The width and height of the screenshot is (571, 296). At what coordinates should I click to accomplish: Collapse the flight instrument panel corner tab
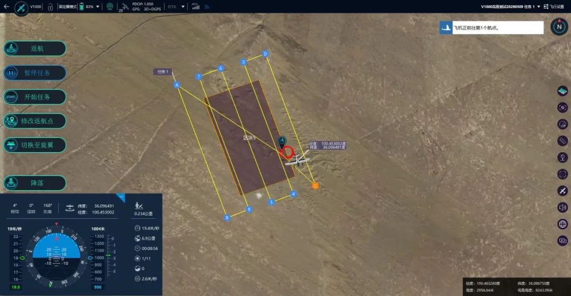click(121, 197)
